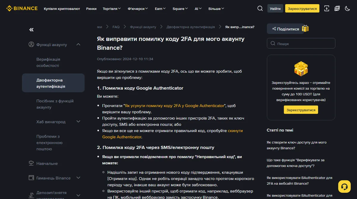Open the language globe icon

point(337,8)
